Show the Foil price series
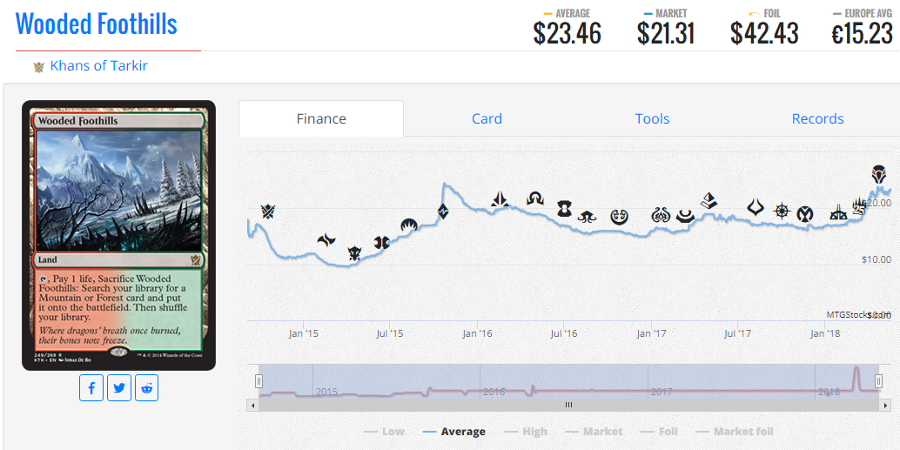 point(659,432)
